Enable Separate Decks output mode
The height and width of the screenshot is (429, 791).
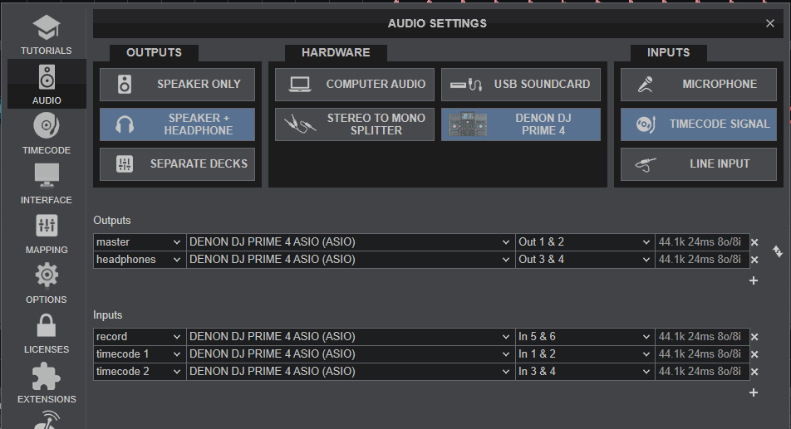coord(177,163)
